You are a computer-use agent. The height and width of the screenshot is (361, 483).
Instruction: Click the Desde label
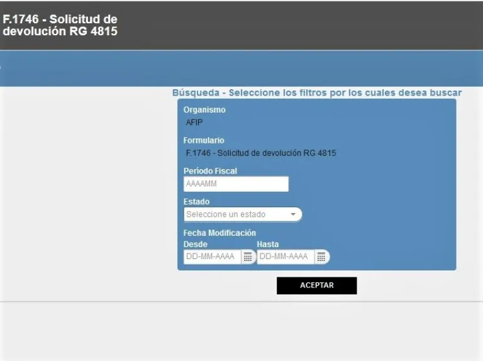(195, 244)
